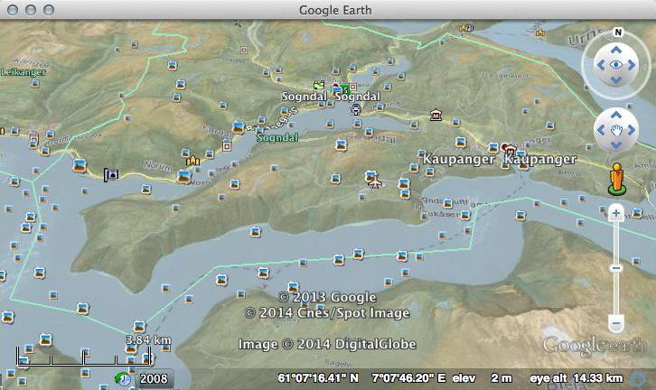
Task: Click the Leikanger place label
Action: point(23,72)
